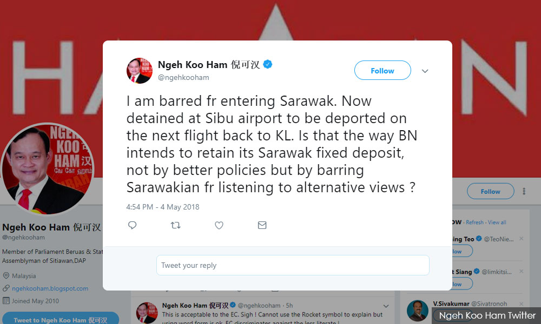Screen dimensions: 541x324
Task: View all follow suggestions
Action: point(497,222)
